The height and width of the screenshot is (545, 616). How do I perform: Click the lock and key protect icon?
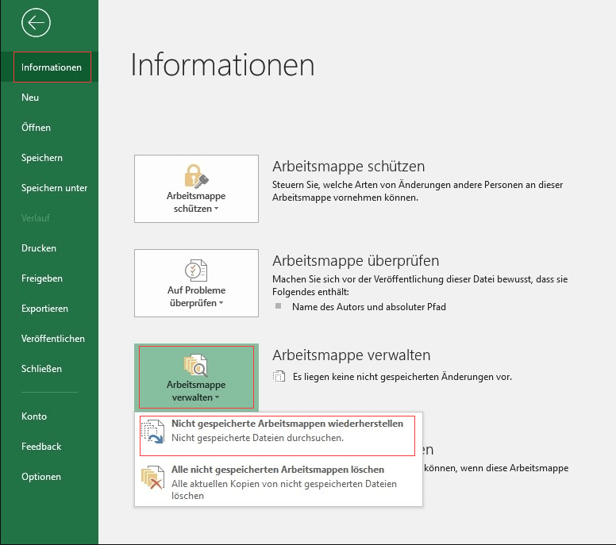(x=196, y=175)
